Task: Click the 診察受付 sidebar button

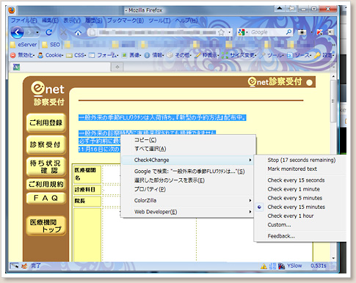Action: coord(46,144)
